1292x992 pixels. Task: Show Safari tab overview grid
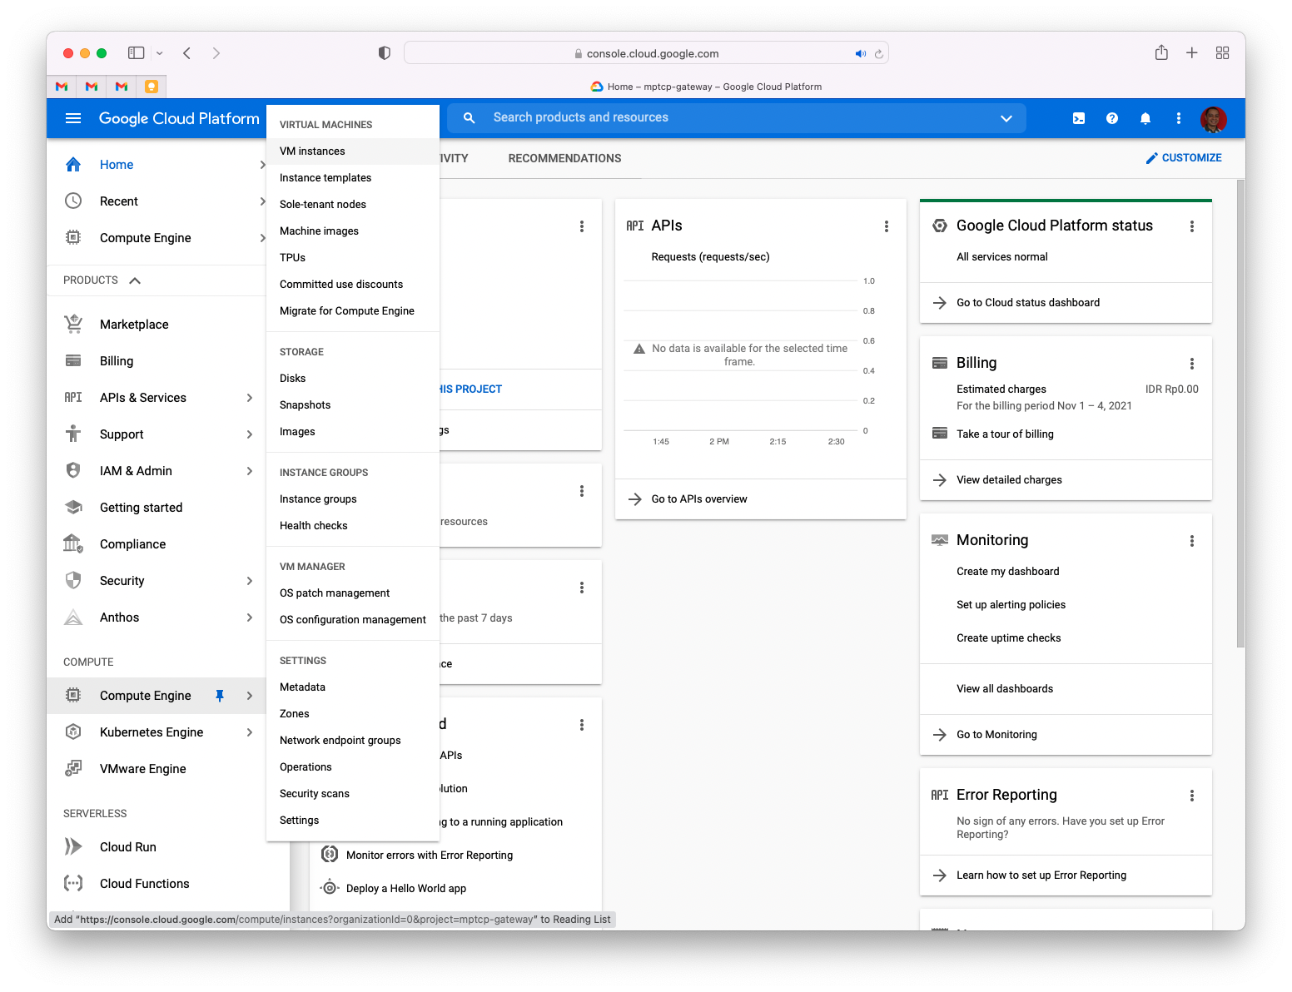point(1222,53)
